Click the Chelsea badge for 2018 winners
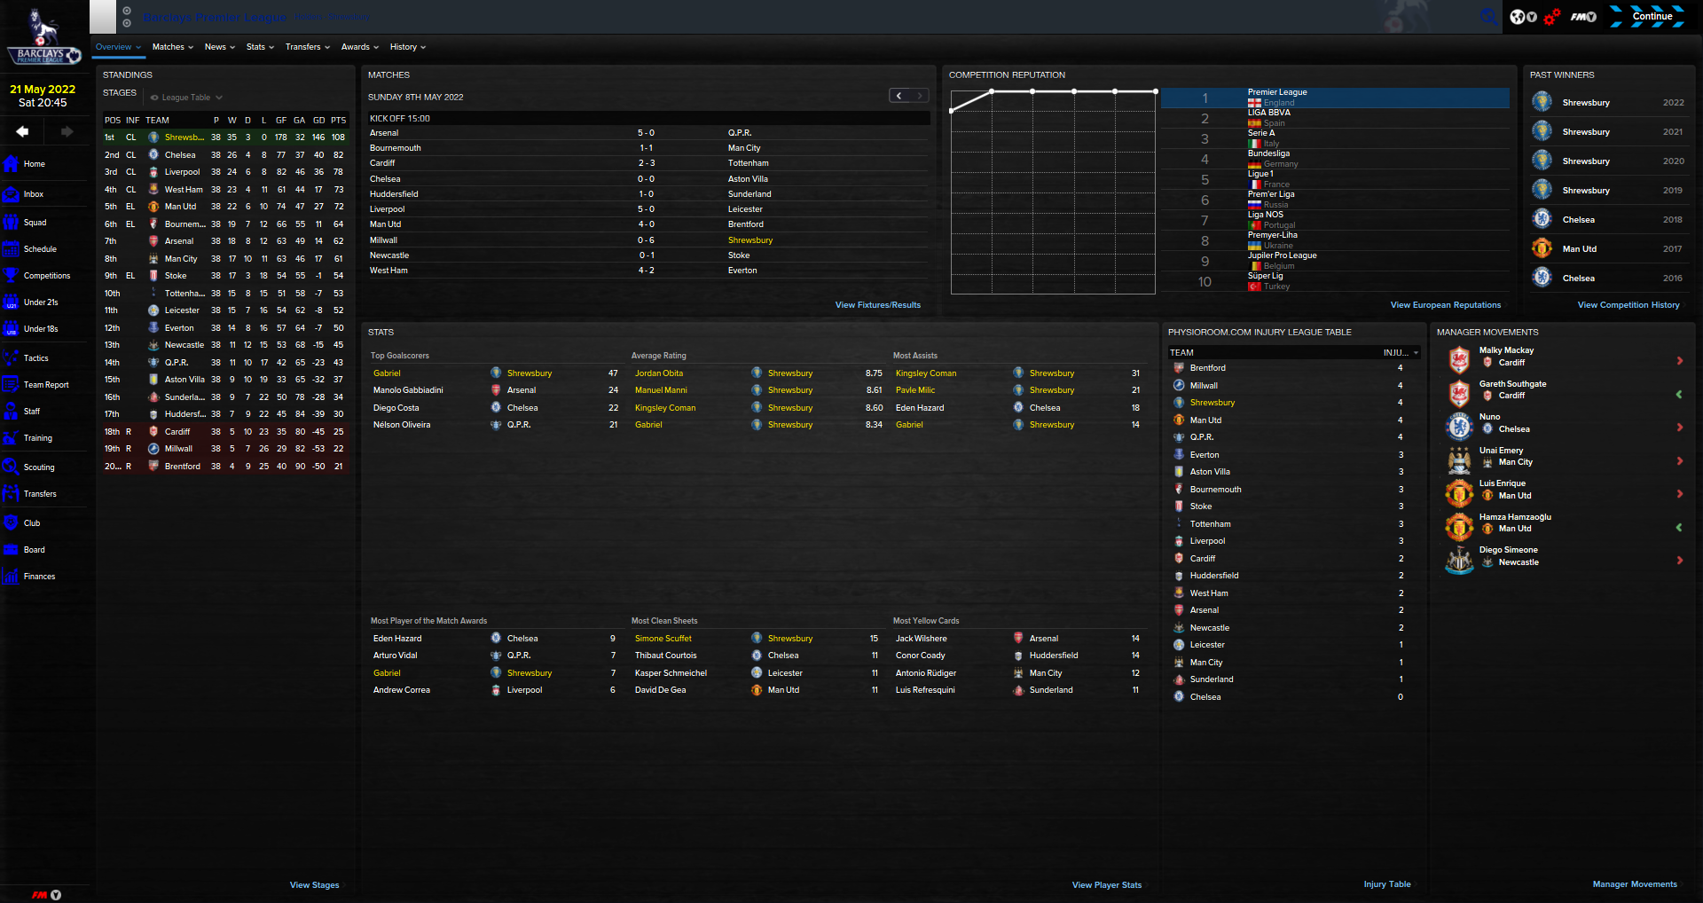The image size is (1703, 903). pos(1542,219)
